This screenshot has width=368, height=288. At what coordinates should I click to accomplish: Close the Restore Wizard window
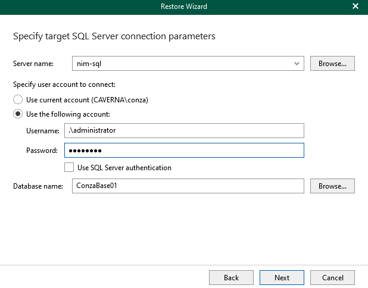tap(355, 7)
